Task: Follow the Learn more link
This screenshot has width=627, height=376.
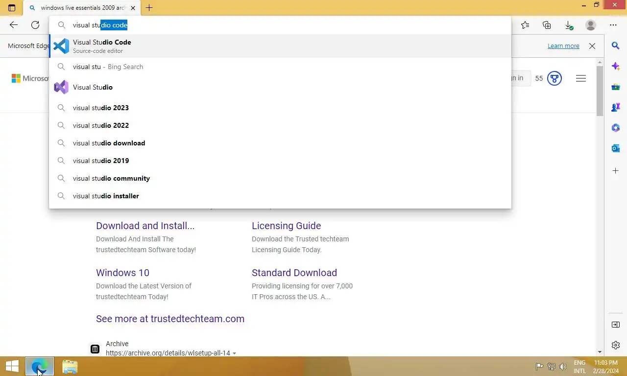Action: (x=563, y=46)
